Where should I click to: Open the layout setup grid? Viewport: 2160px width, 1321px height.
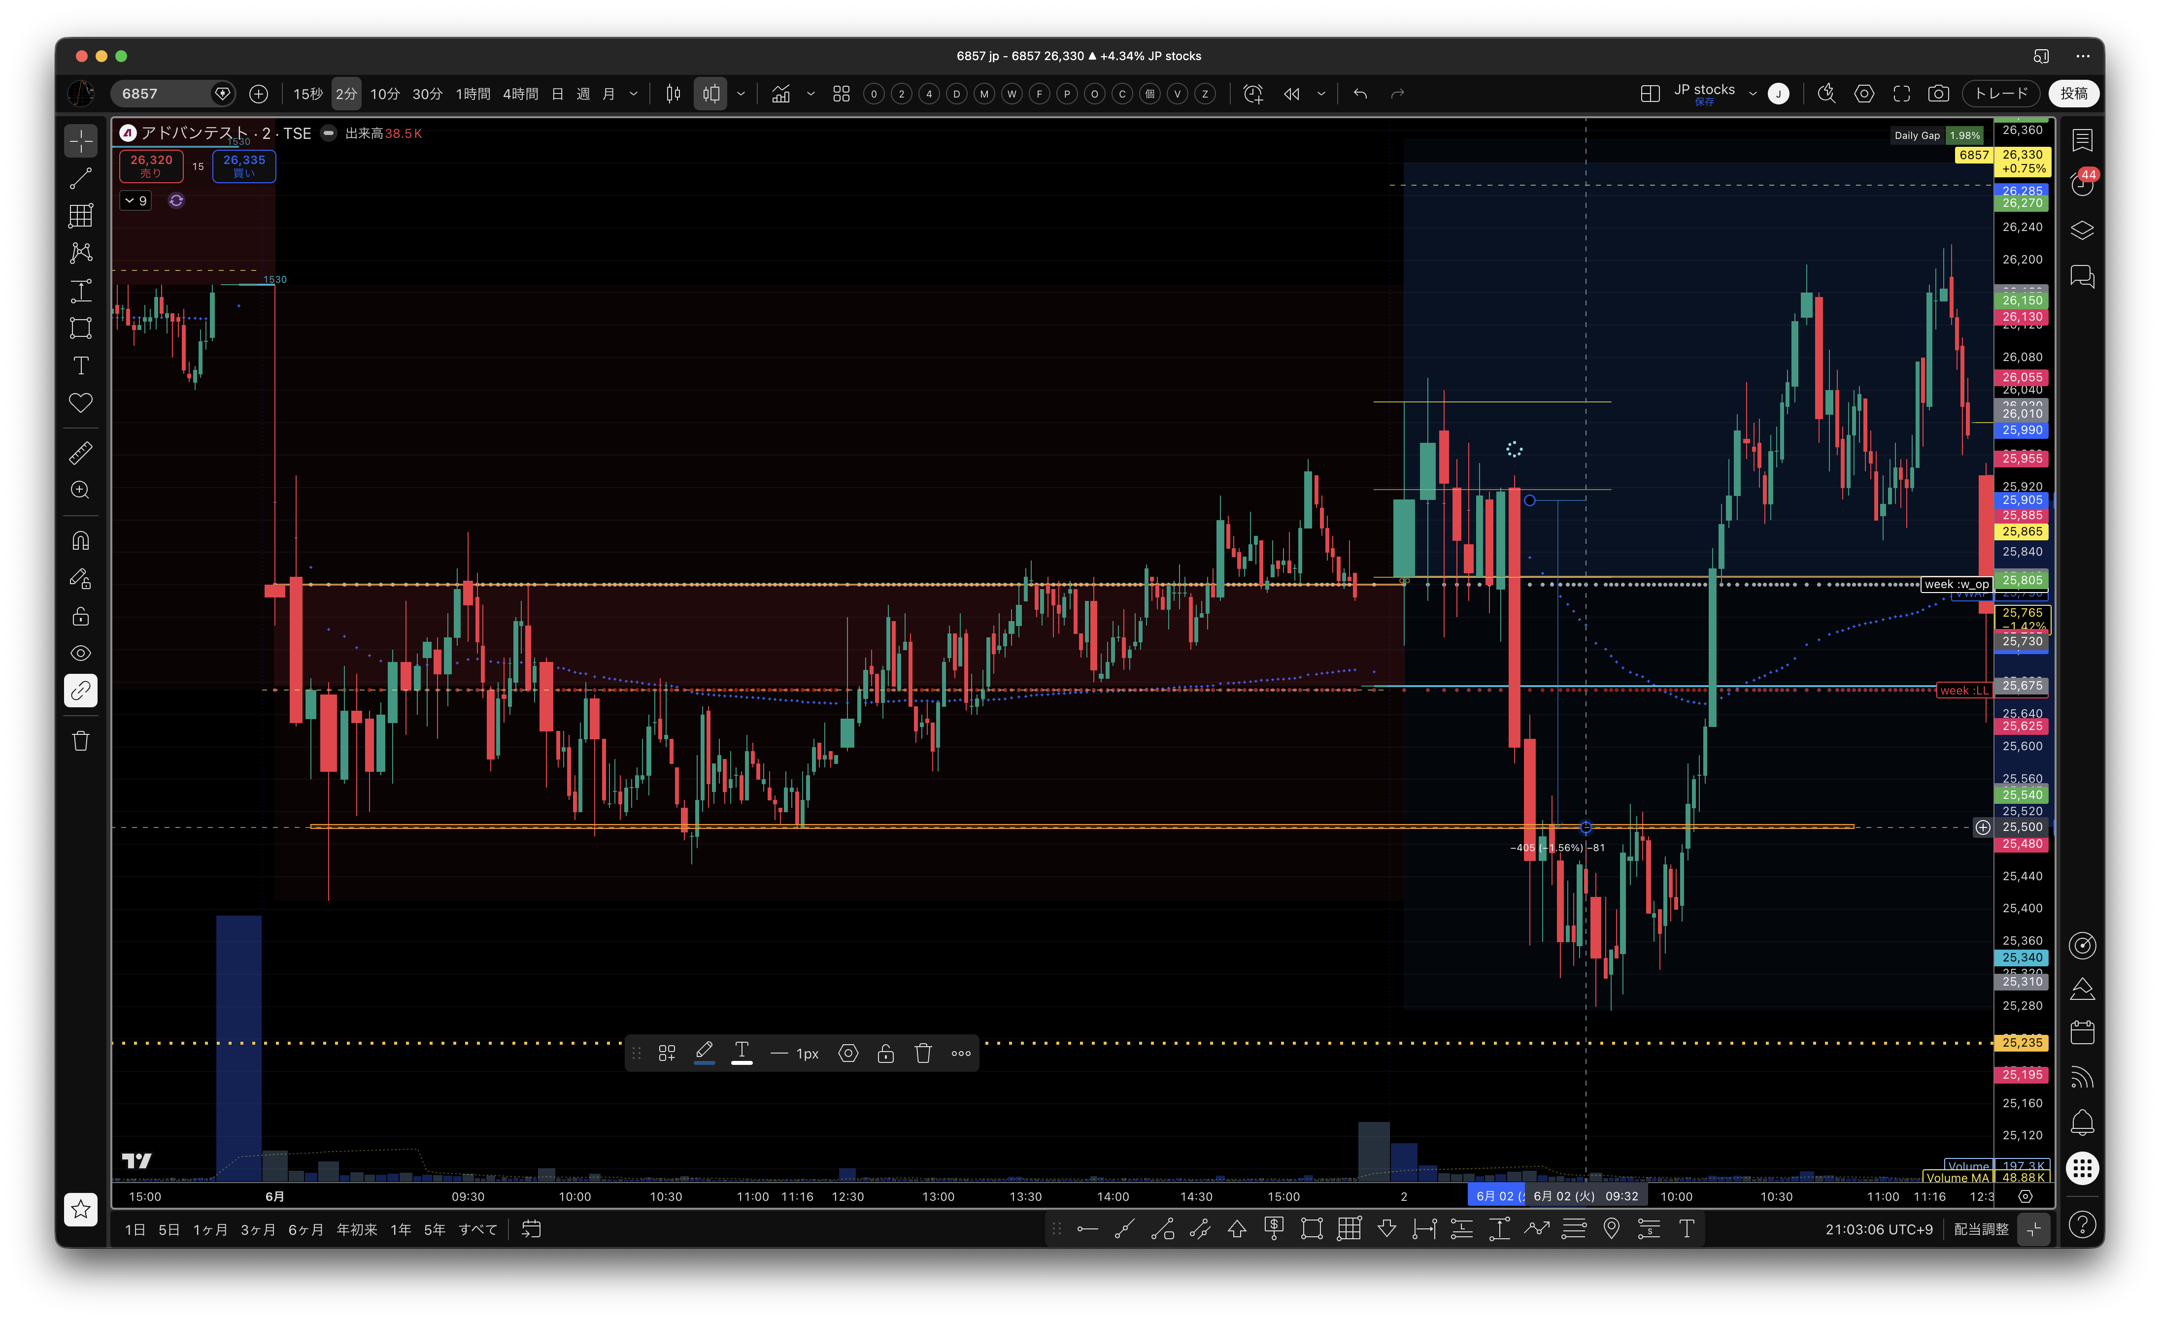pos(1650,94)
